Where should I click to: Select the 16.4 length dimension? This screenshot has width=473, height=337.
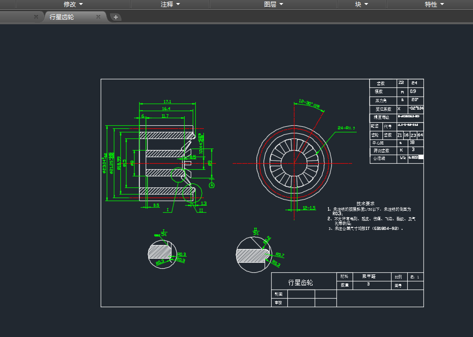click(x=166, y=109)
